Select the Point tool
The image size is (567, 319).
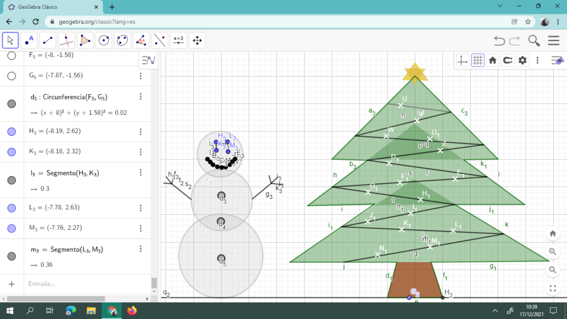29,40
